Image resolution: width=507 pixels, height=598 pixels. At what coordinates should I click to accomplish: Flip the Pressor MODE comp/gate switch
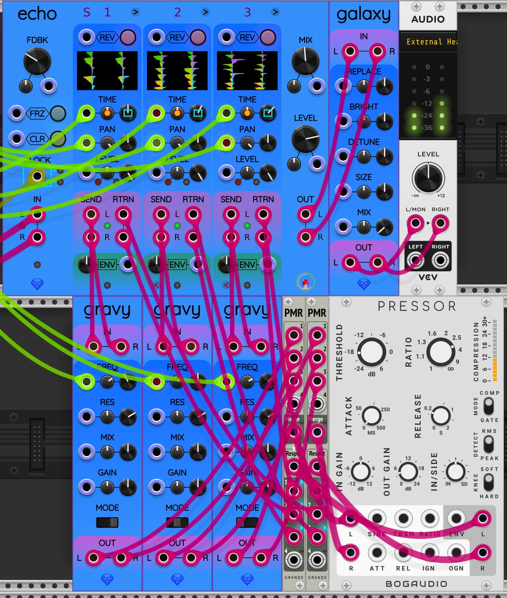(x=488, y=406)
